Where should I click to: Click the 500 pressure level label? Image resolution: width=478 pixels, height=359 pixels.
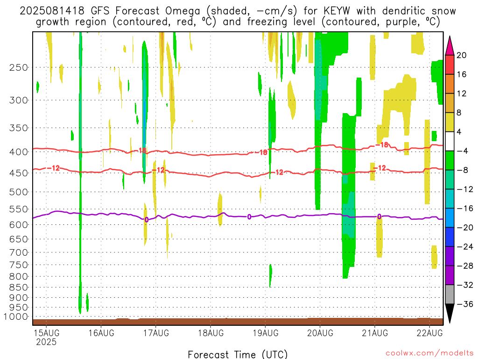point(19,192)
